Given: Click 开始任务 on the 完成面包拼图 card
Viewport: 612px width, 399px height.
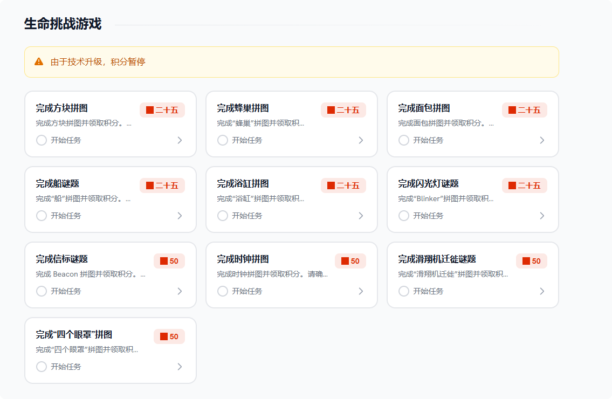Looking at the screenshot, I should (428, 140).
